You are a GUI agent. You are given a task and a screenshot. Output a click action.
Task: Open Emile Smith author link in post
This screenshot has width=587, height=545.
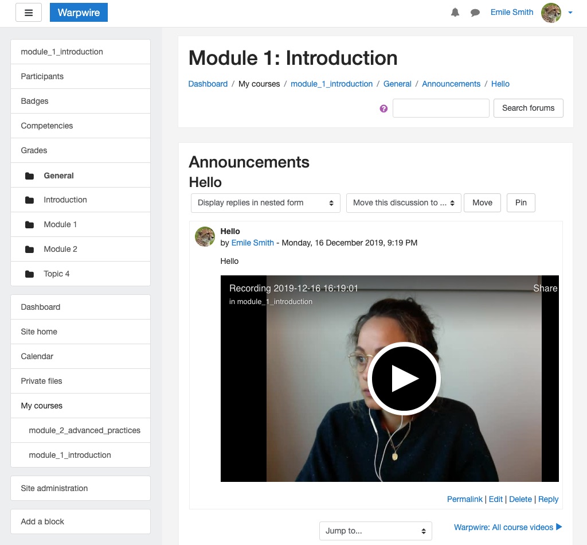(253, 243)
